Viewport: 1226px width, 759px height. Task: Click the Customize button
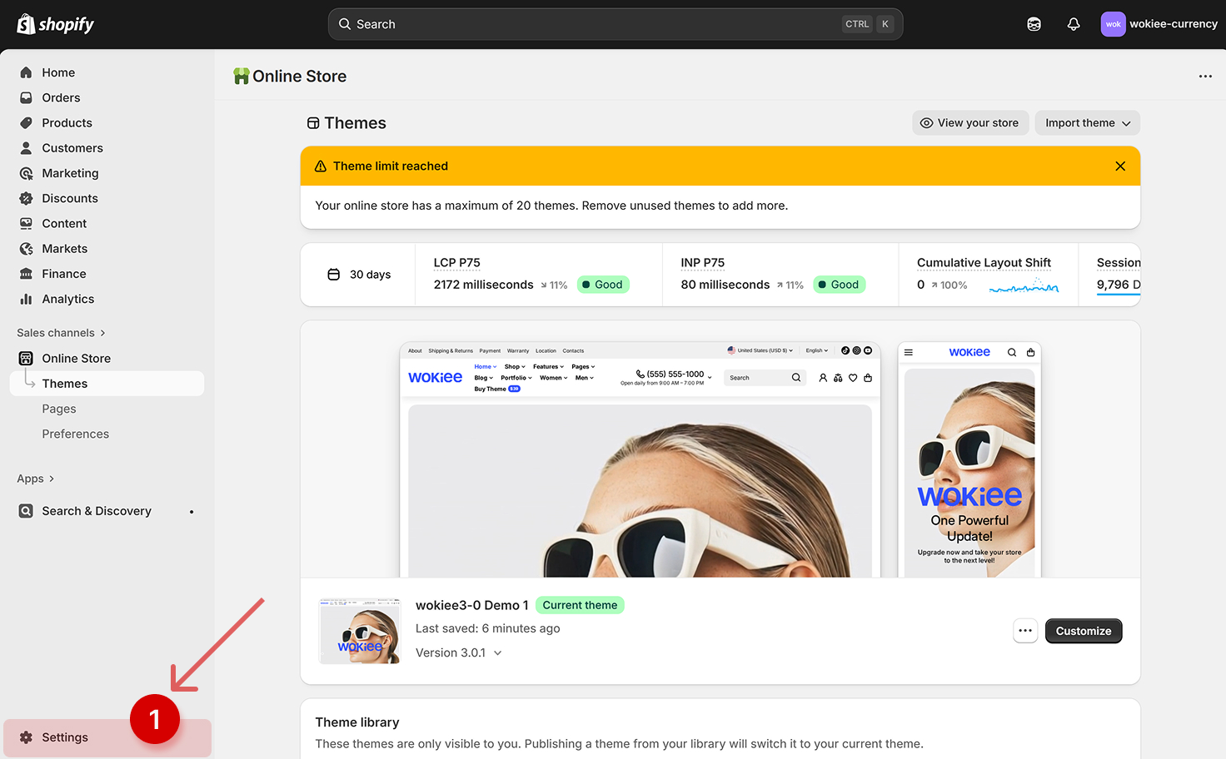pyautogui.click(x=1083, y=631)
